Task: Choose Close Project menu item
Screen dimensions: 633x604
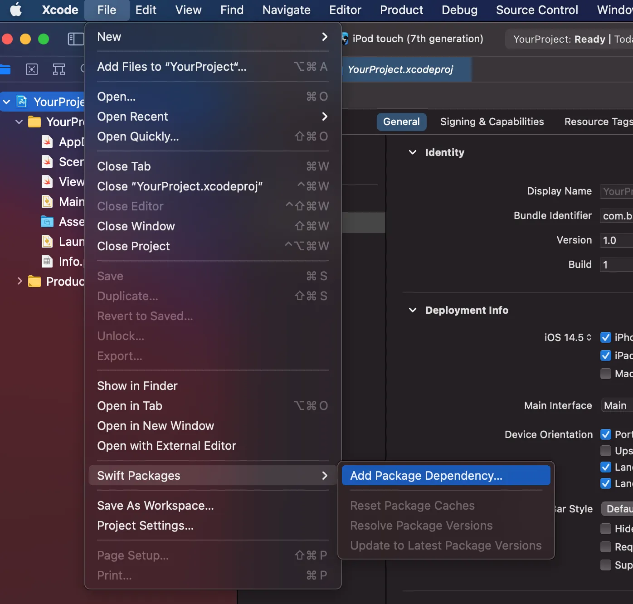Action: click(213, 246)
